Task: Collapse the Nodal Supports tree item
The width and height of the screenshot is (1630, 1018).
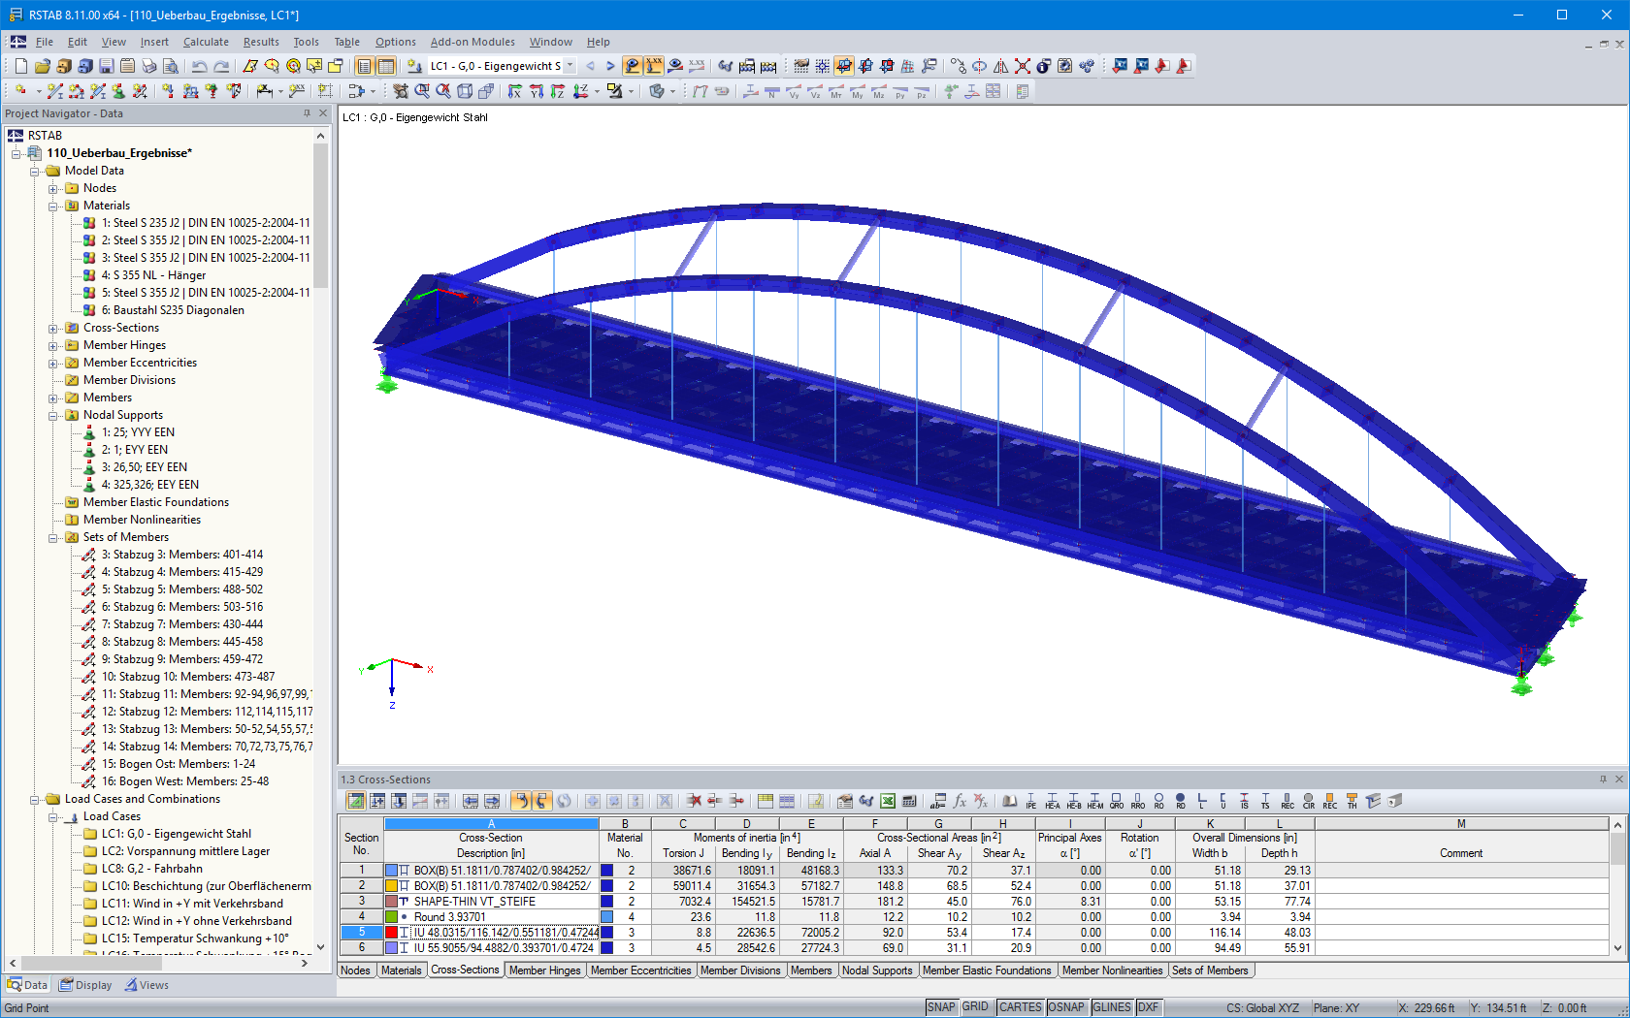Action: coord(53,416)
